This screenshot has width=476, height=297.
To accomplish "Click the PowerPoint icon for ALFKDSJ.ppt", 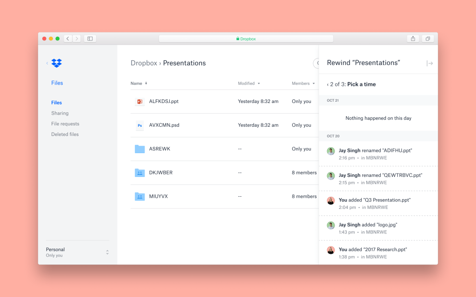I will coord(139,102).
